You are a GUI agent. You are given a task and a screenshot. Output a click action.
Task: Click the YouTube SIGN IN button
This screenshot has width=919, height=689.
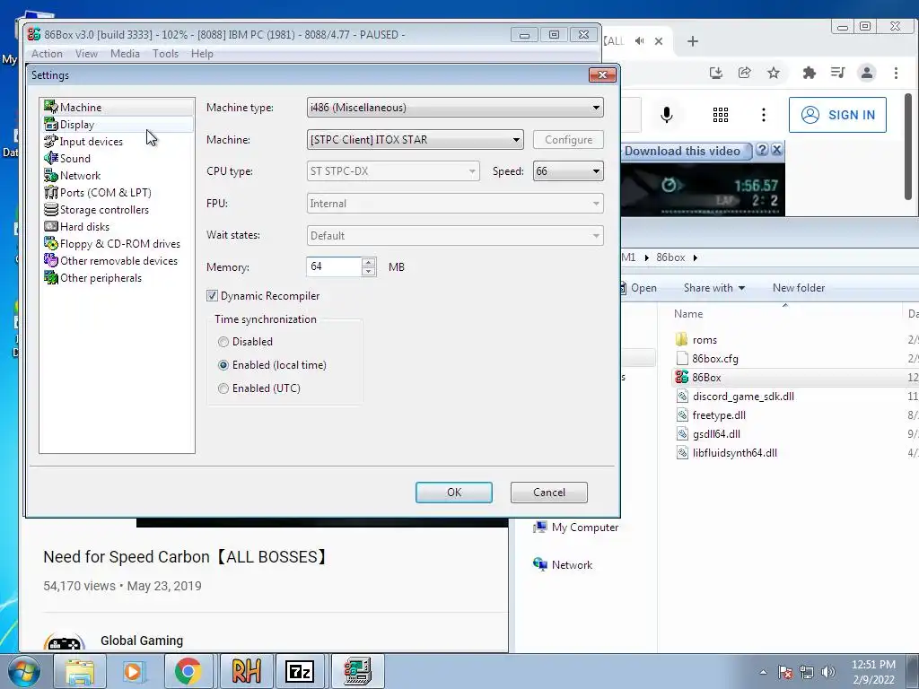(x=837, y=115)
